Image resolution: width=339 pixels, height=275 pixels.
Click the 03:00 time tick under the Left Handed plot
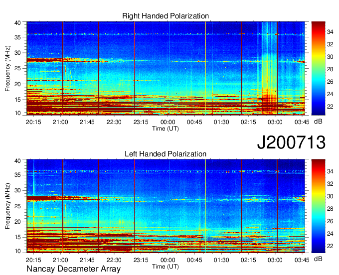coord(275,260)
